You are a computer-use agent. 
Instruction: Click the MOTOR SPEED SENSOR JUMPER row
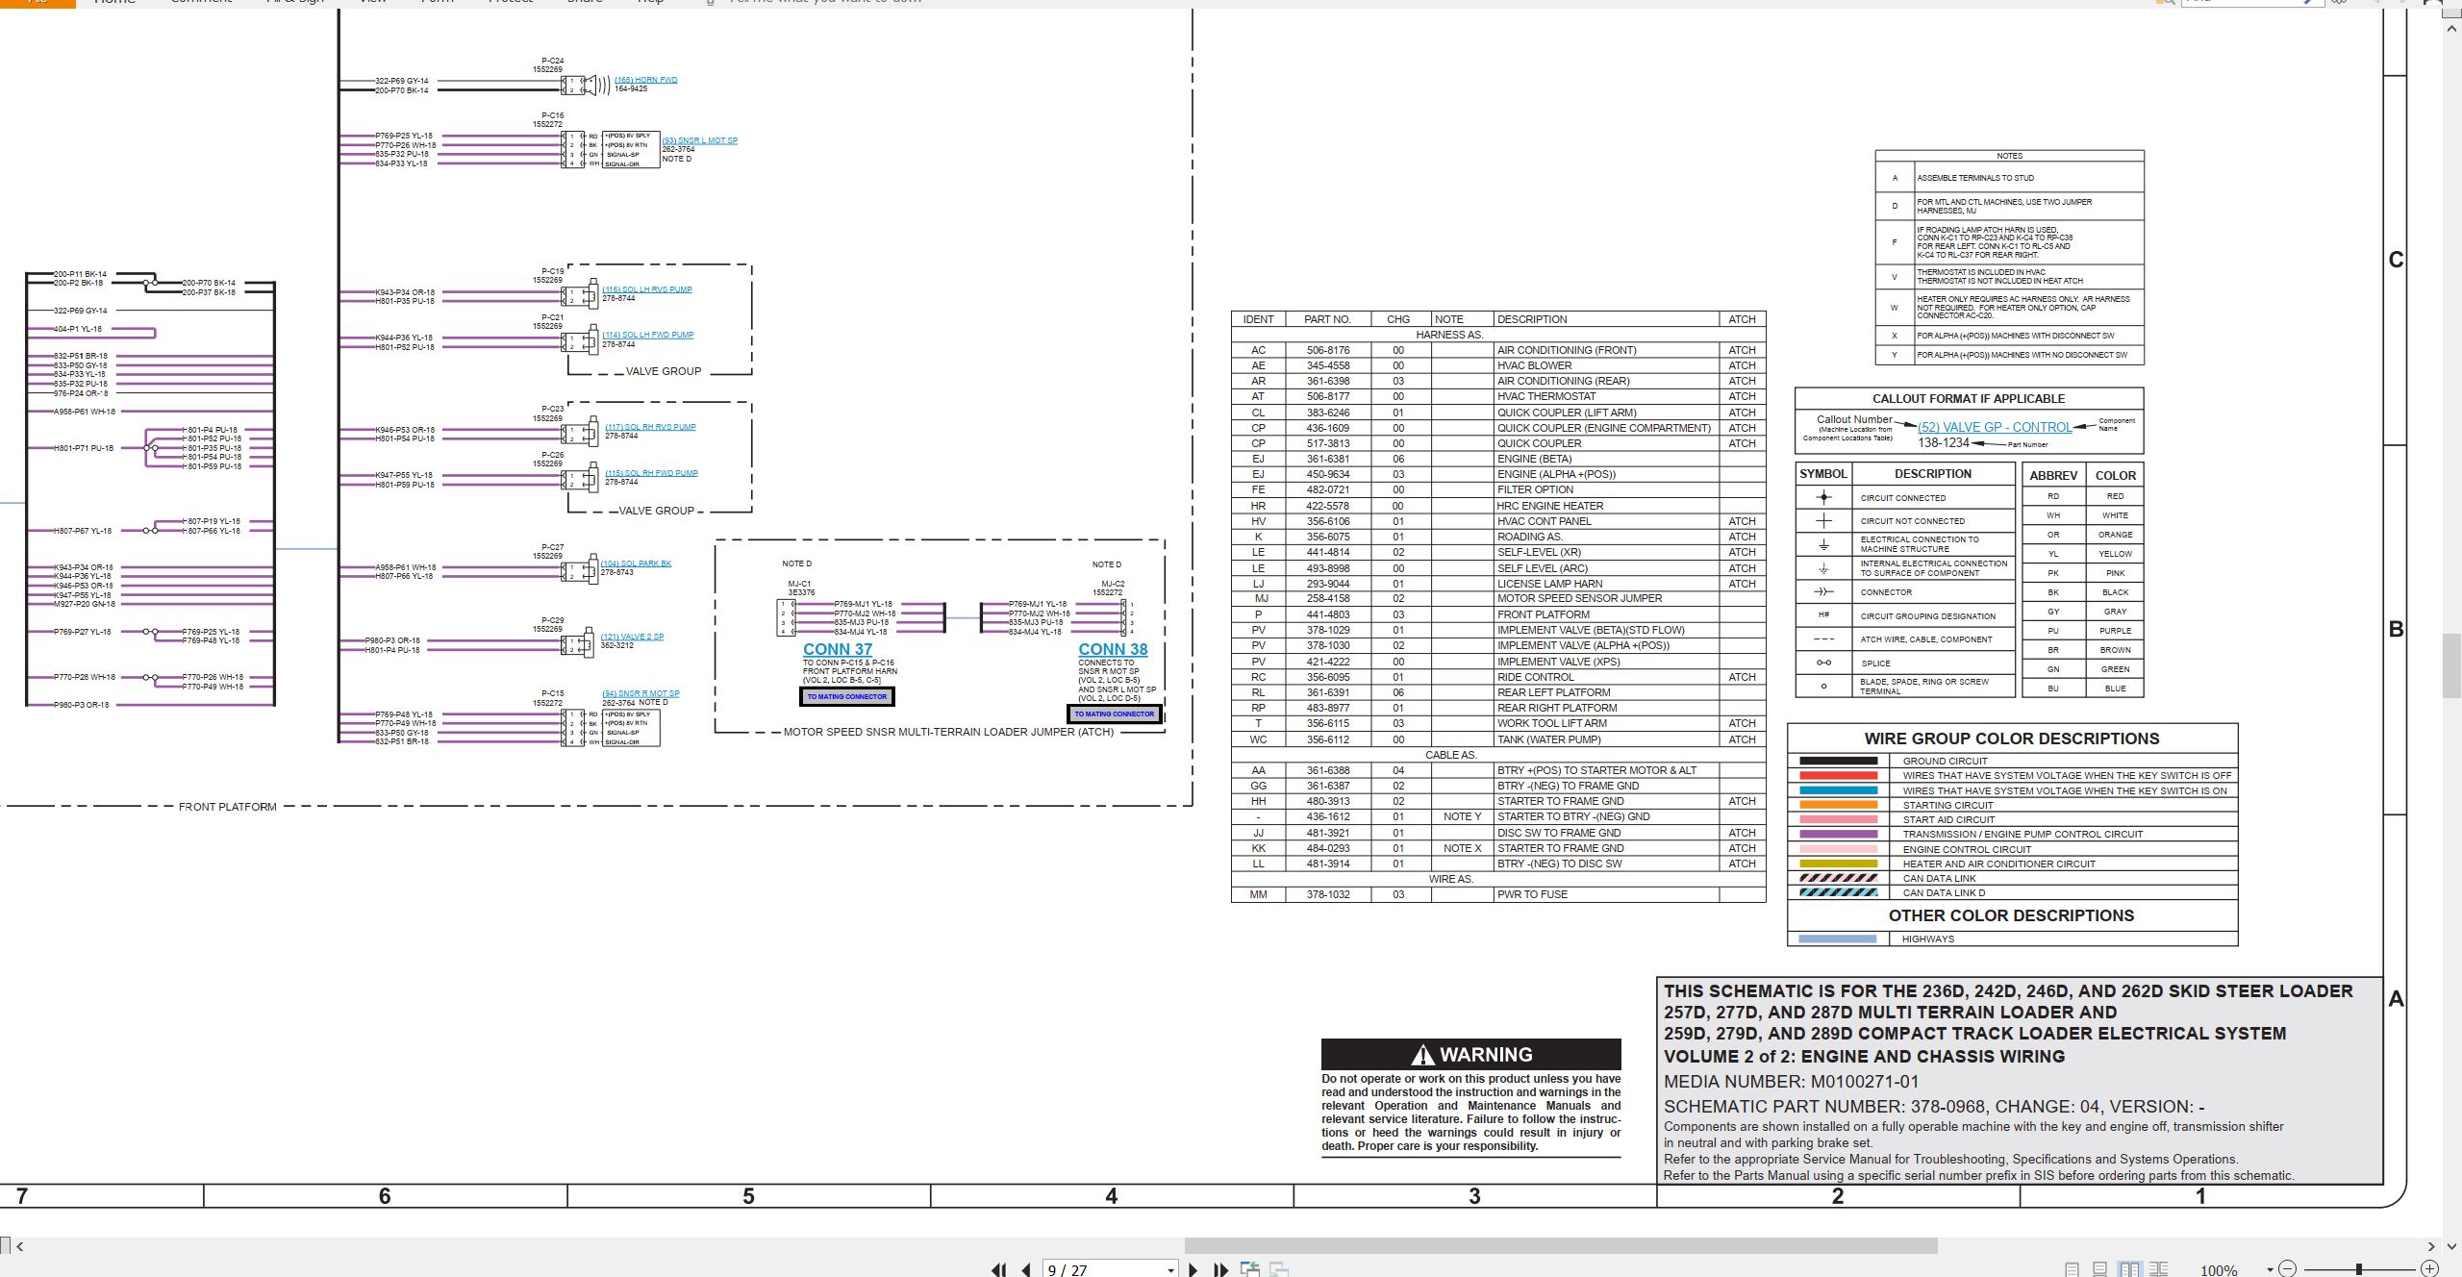tap(1497, 598)
